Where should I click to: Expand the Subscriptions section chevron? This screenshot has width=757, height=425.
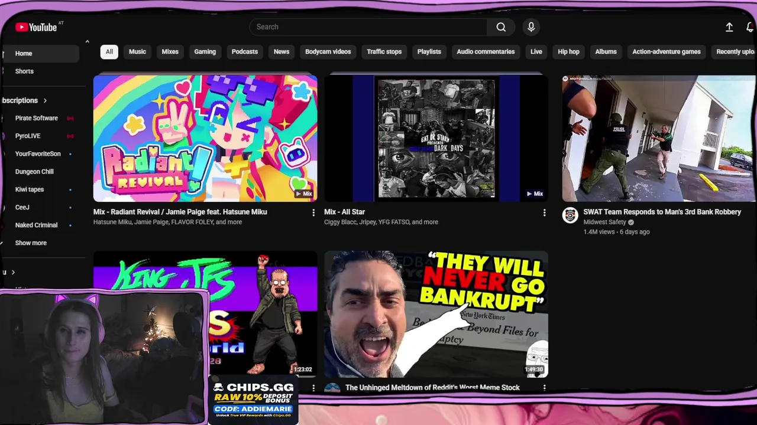[x=45, y=101]
